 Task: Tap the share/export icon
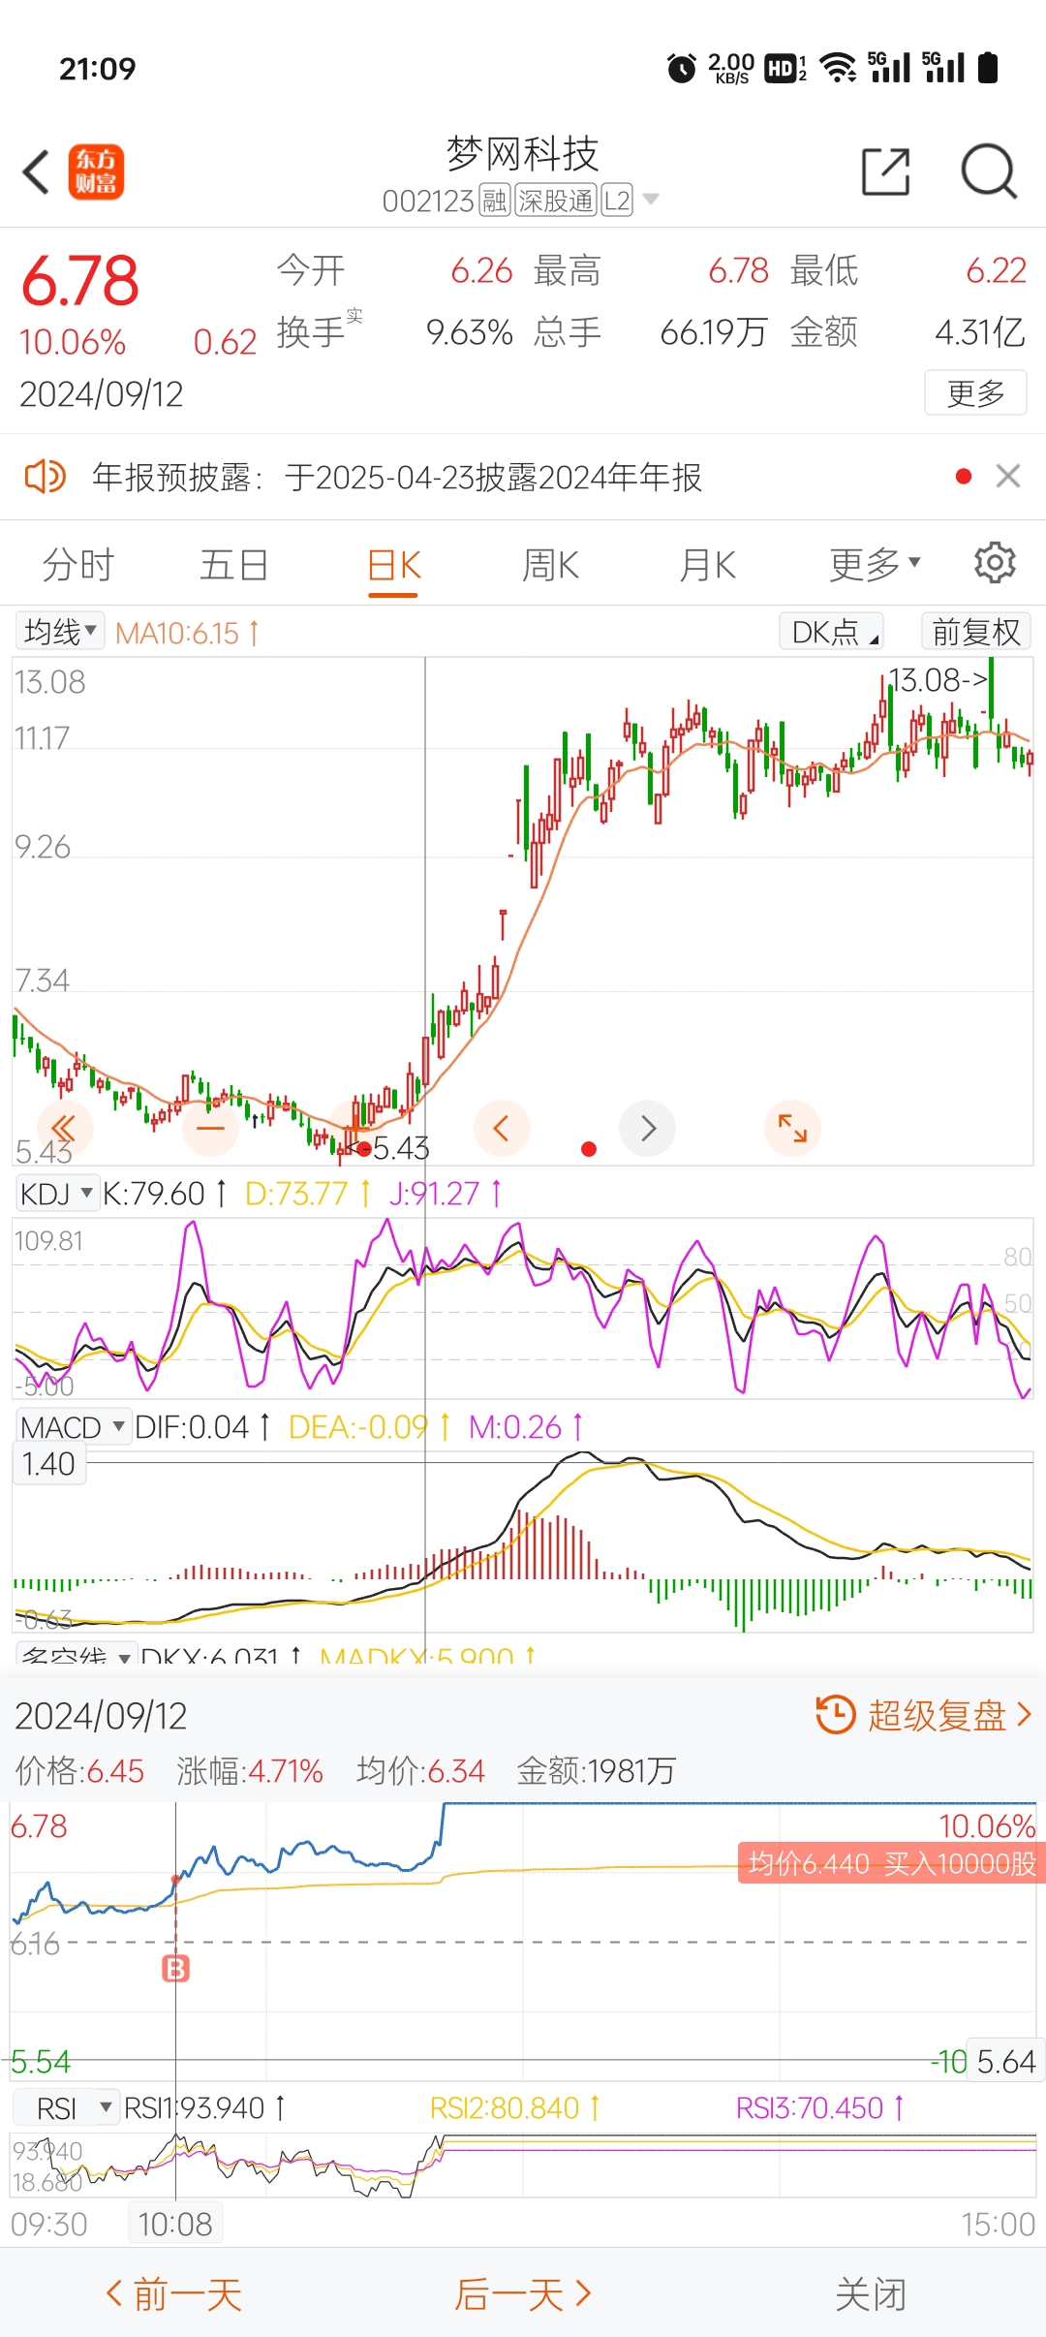tap(886, 172)
